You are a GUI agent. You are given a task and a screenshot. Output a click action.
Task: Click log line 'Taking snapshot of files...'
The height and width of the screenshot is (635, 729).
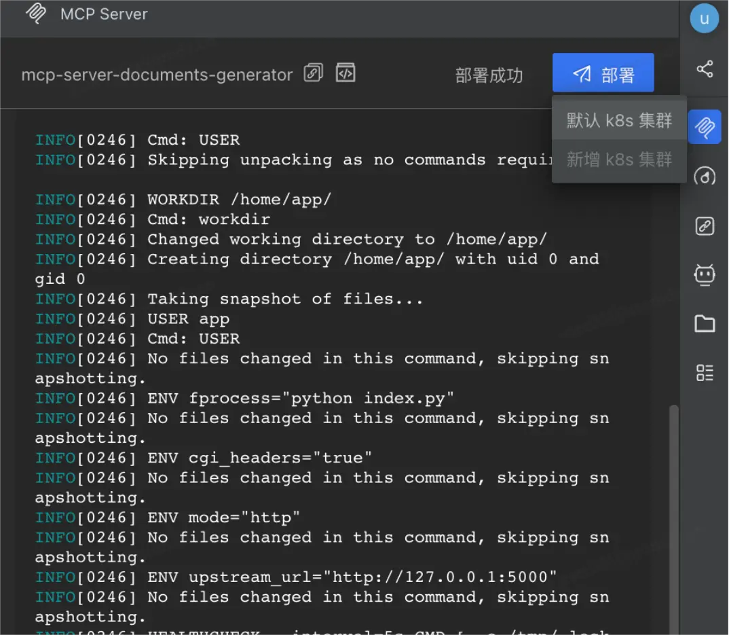[229, 299]
